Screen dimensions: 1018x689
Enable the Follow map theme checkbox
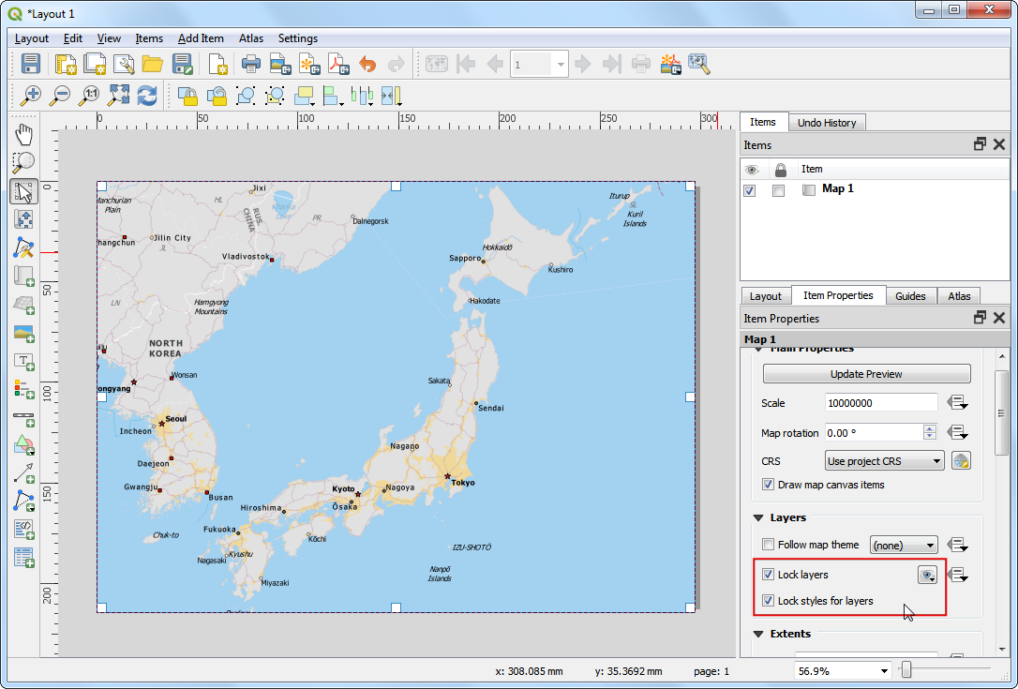pyautogui.click(x=769, y=545)
